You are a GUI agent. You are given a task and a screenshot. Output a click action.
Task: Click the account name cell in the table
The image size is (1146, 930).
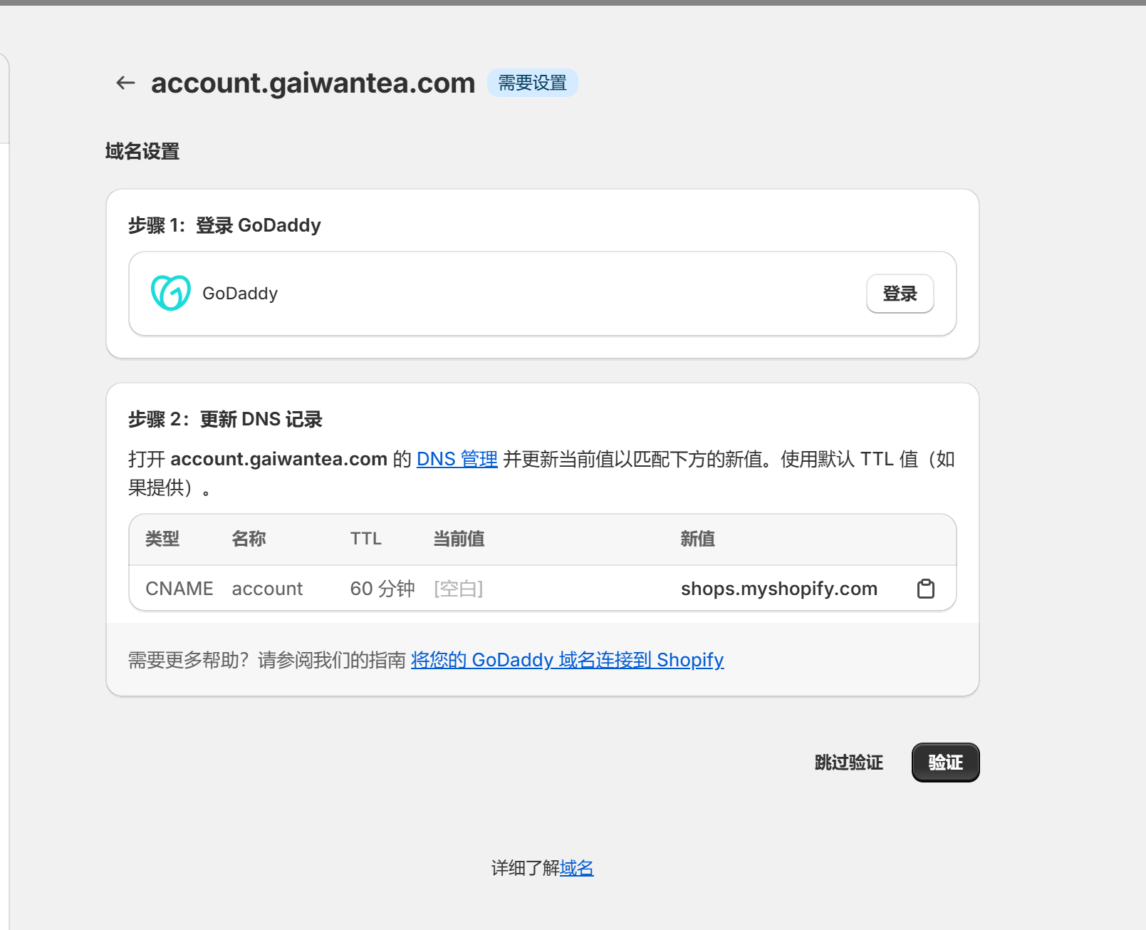(267, 589)
